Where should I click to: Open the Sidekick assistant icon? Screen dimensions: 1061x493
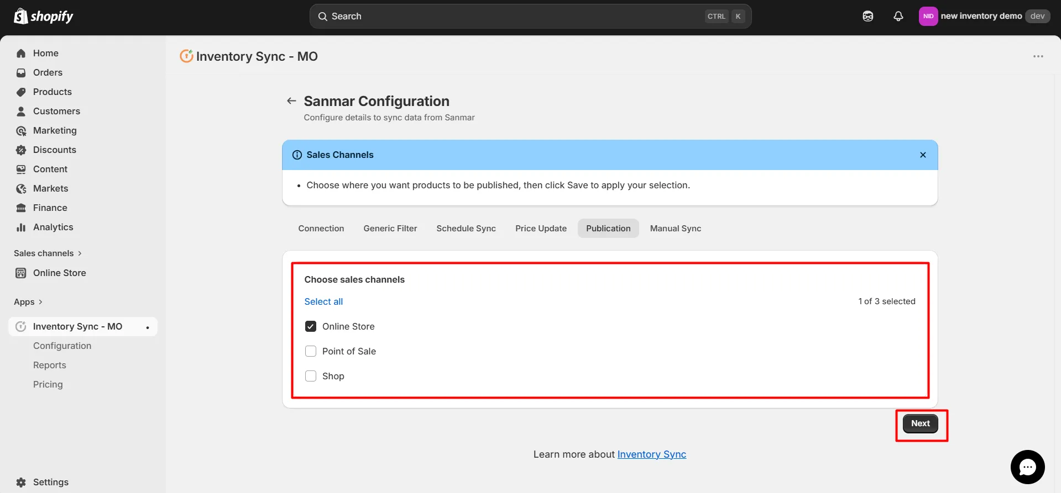tap(868, 16)
